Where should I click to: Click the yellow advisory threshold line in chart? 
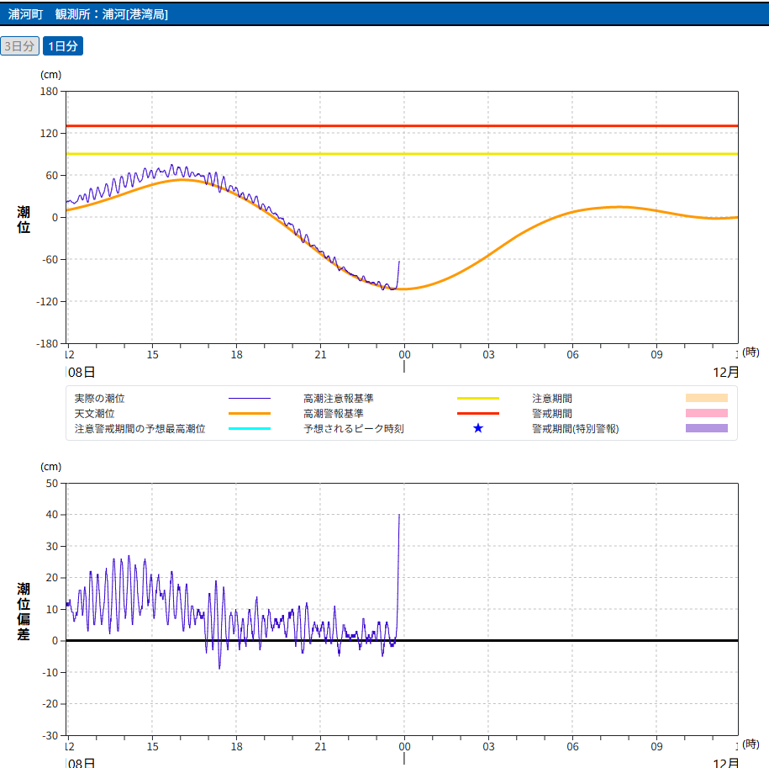click(x=504, y=154)
